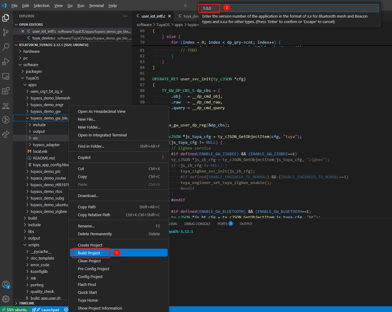Viewport: 392px width, 312px height.
Task: Open the Search view
Action: click(x=6, y=47)
